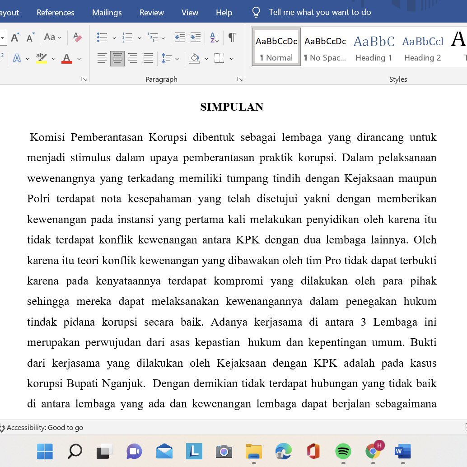Apply red font color
This screenshot has height=467, width=467.
tap(67, 58)
